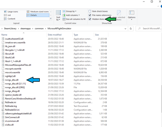Viewport: 162px width, 127px height.
Task: Expand chevron after SteamLibrary breadcrumb
Action: coord(18,29)
